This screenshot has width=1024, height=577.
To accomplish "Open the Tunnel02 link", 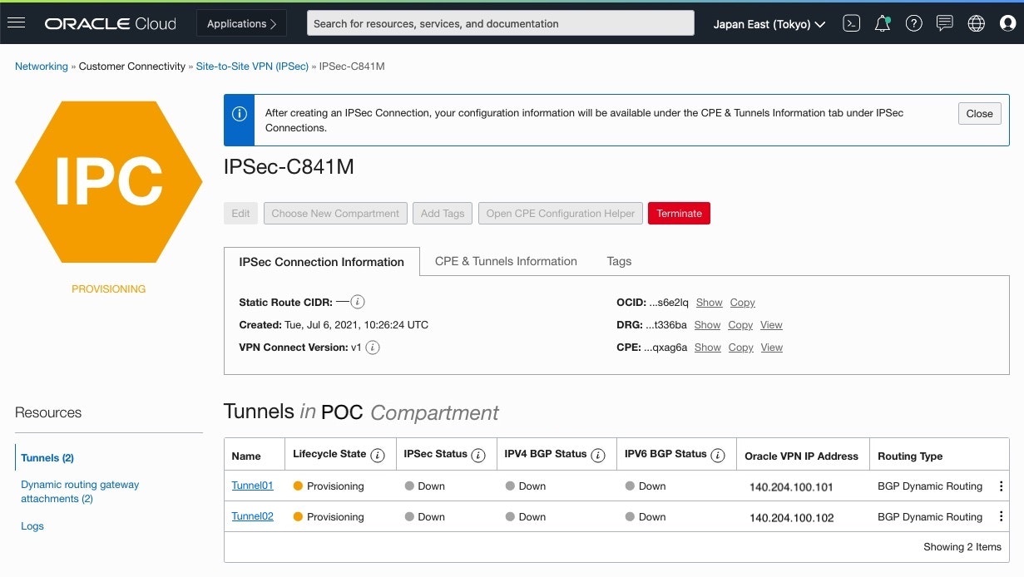I will click(252, 516).
